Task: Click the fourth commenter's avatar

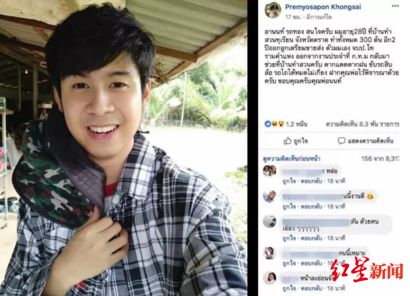Action: tap(269, 253)
